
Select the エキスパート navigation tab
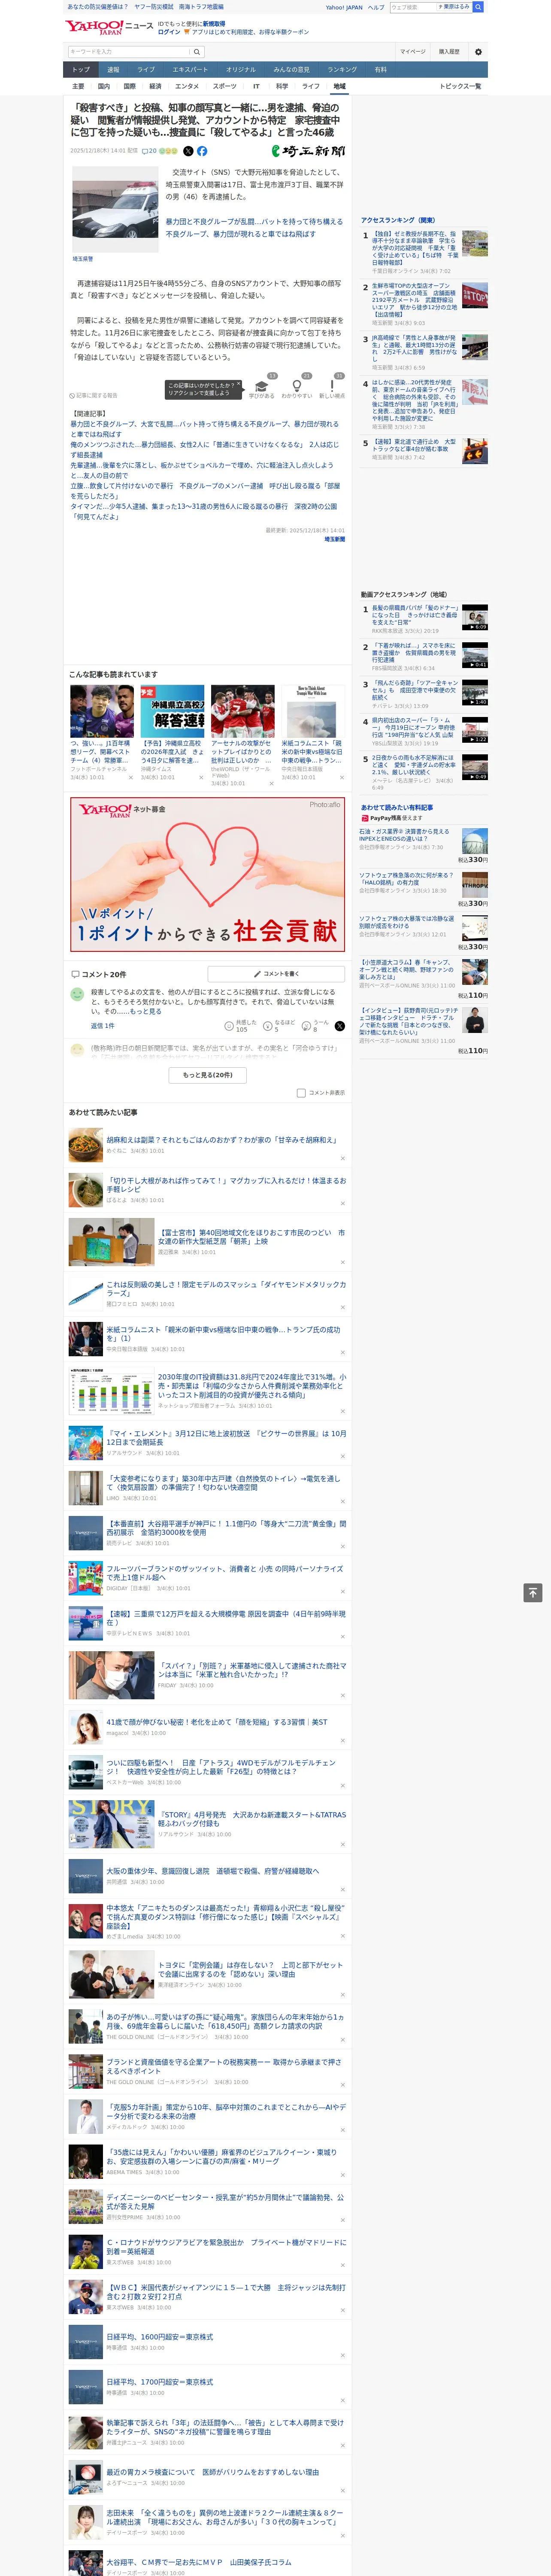pos(190,69)
